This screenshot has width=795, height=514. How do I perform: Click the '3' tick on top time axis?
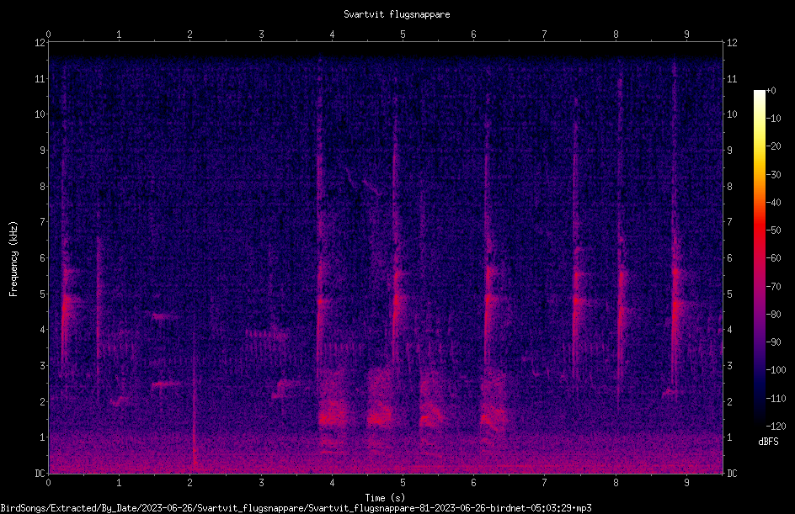(x=261, y=34)
